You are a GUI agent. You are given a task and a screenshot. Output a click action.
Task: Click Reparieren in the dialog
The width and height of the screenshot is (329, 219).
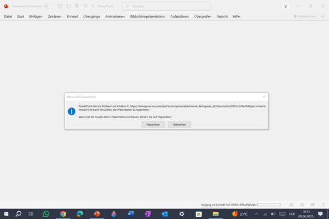tap(153, 125)
